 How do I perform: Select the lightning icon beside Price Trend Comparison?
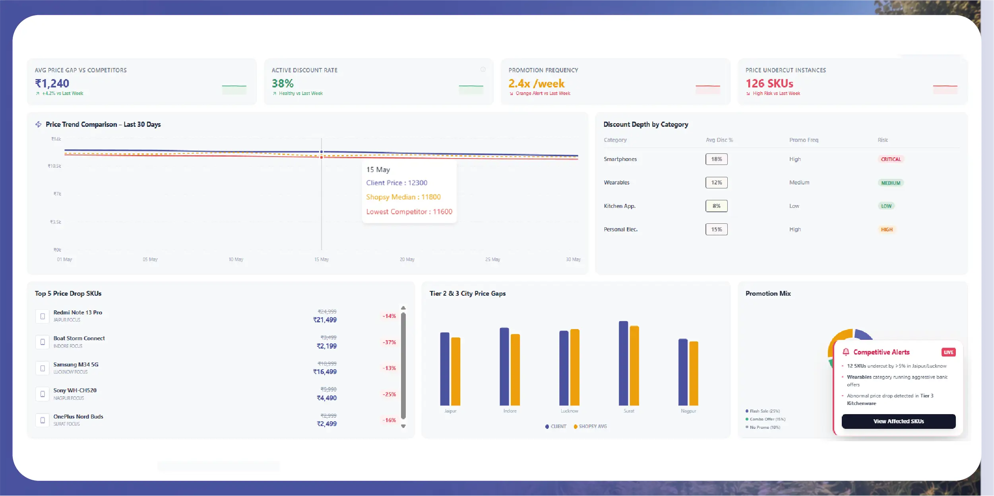39,124
